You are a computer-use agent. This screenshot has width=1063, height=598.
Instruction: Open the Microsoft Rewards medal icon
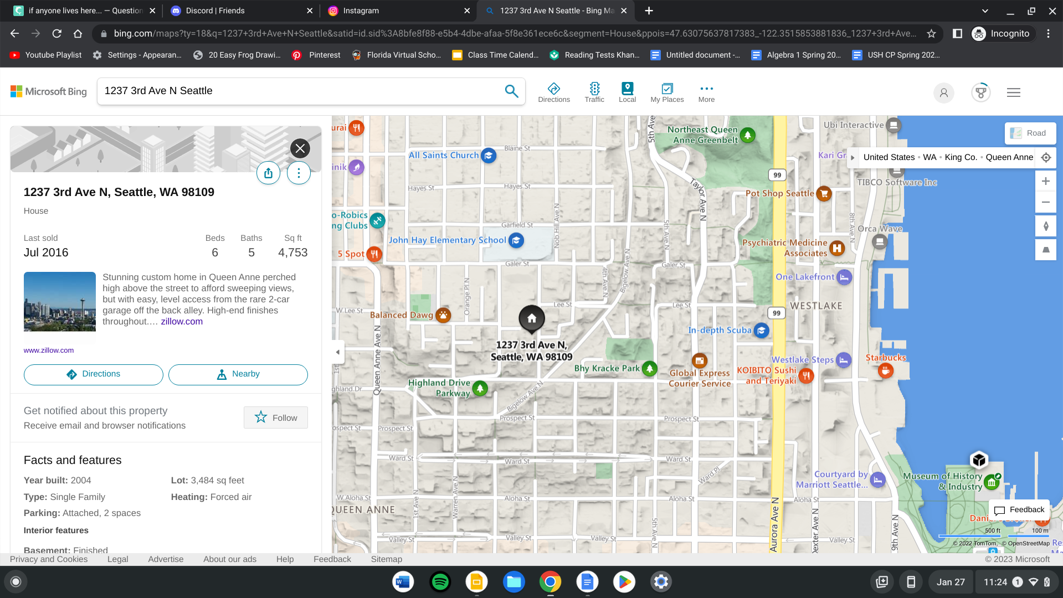tap(980, 92)
